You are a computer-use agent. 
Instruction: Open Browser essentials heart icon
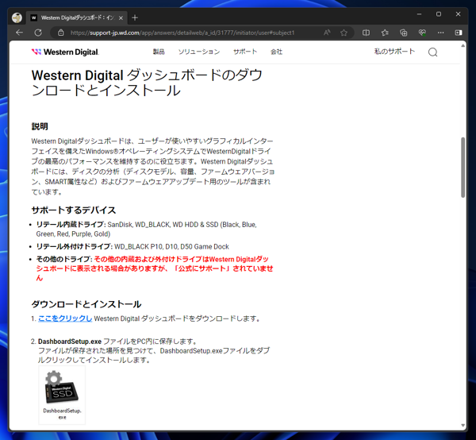pos(422,33)
